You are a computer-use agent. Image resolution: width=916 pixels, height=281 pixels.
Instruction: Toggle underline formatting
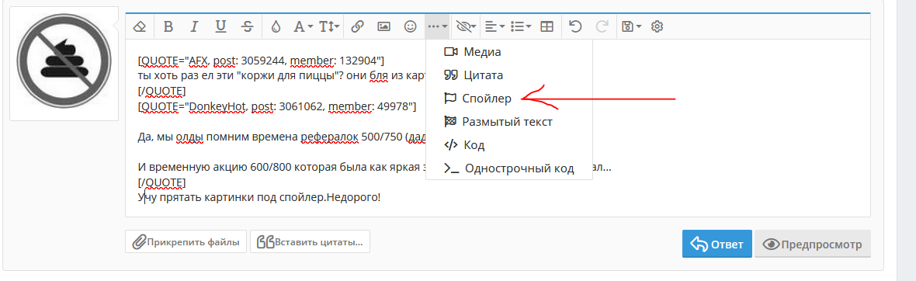220,26
